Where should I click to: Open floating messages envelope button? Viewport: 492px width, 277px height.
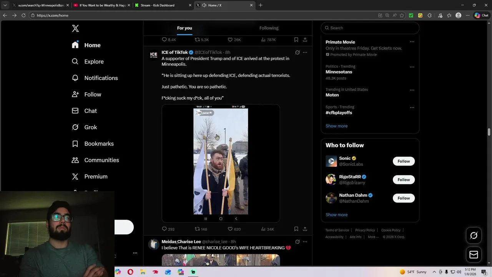click(474, 255)
